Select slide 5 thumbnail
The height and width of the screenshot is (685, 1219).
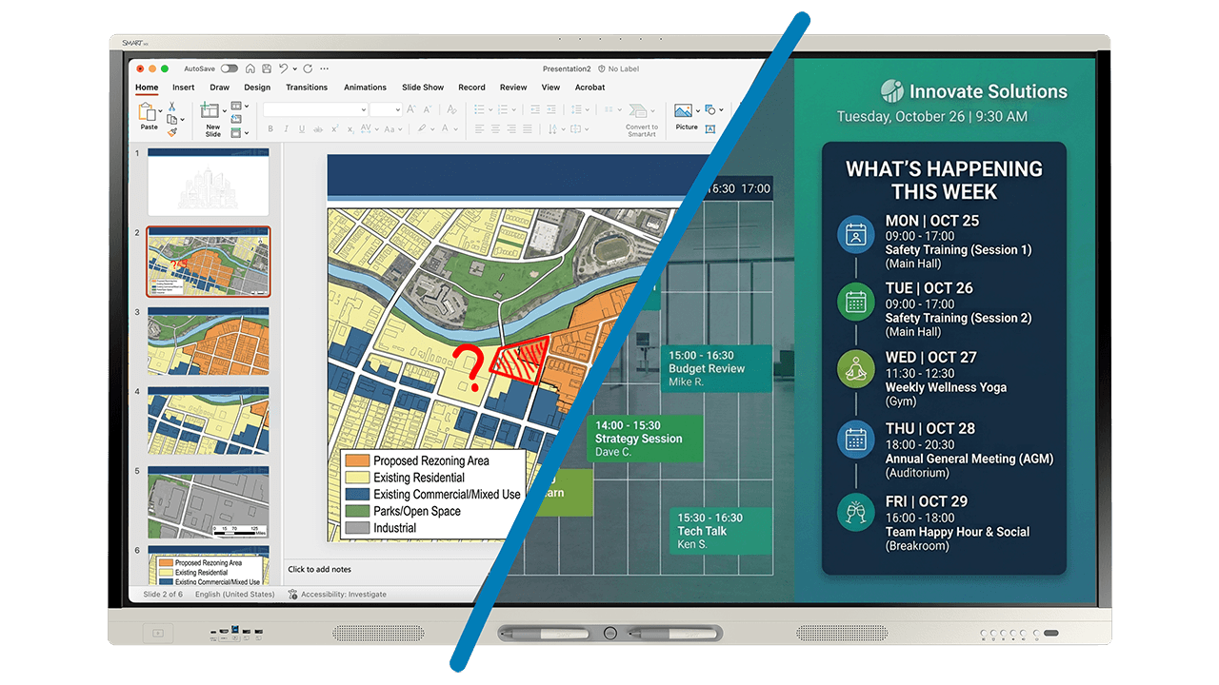click(208, 502)
